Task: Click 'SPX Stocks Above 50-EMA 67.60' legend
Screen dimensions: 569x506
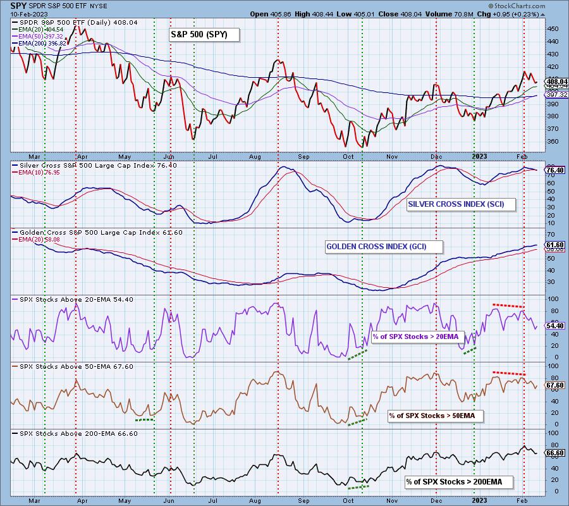Action: click(x=73, y=367)
